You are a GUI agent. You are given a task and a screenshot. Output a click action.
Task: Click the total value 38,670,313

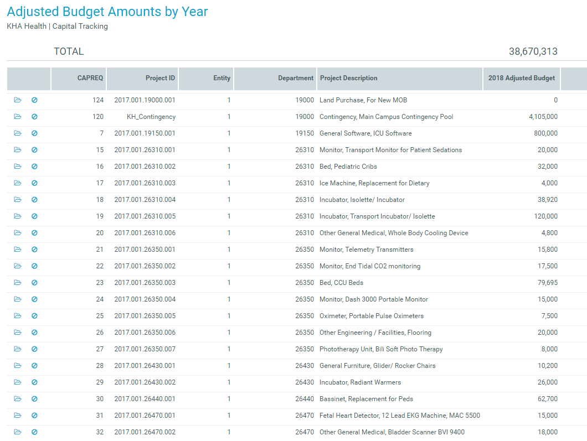533,51
